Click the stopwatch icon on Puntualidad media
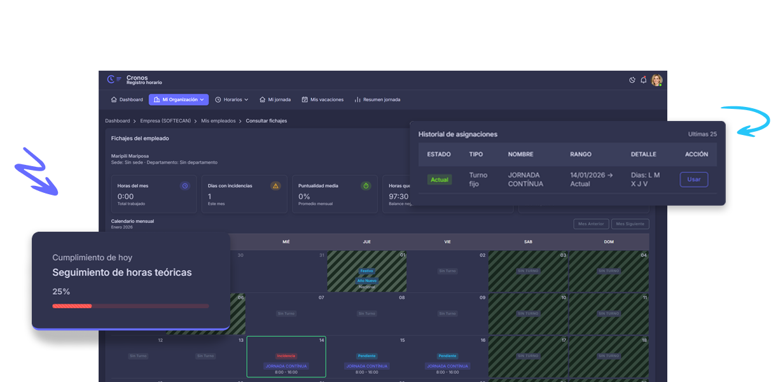Image resolution: width=771 pixels, height=382 pixels. (366, 185)
